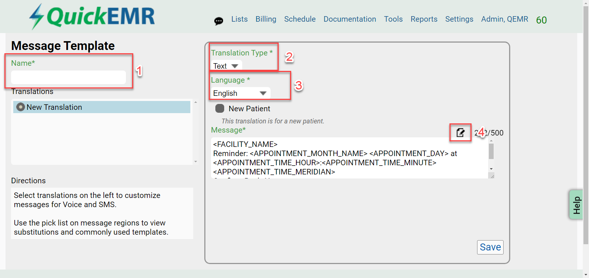Image resolution: width=589 pixels, height=278 pixels.
Task: Click the 'Select translations on the left' directions text
Action: point(87,200)
